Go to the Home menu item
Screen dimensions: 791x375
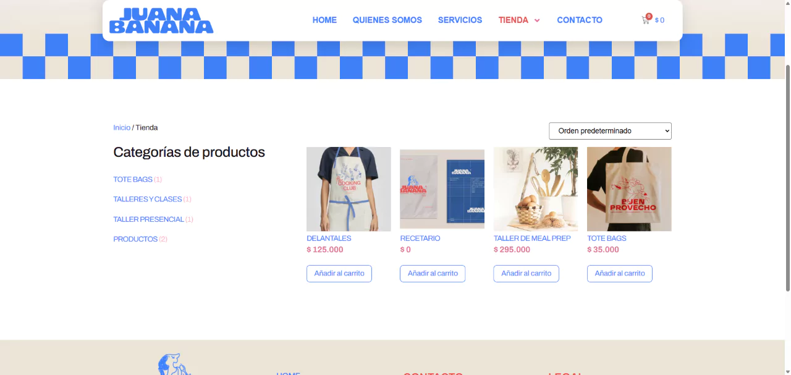pyautogui.click(x=324, y=20)
